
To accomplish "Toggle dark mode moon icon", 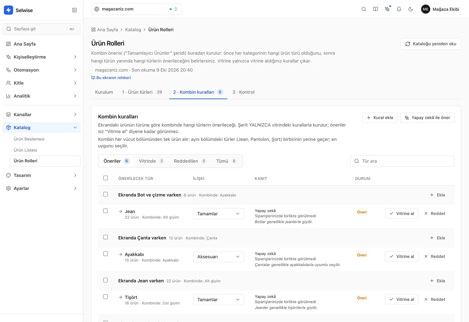I will point(411,9).
